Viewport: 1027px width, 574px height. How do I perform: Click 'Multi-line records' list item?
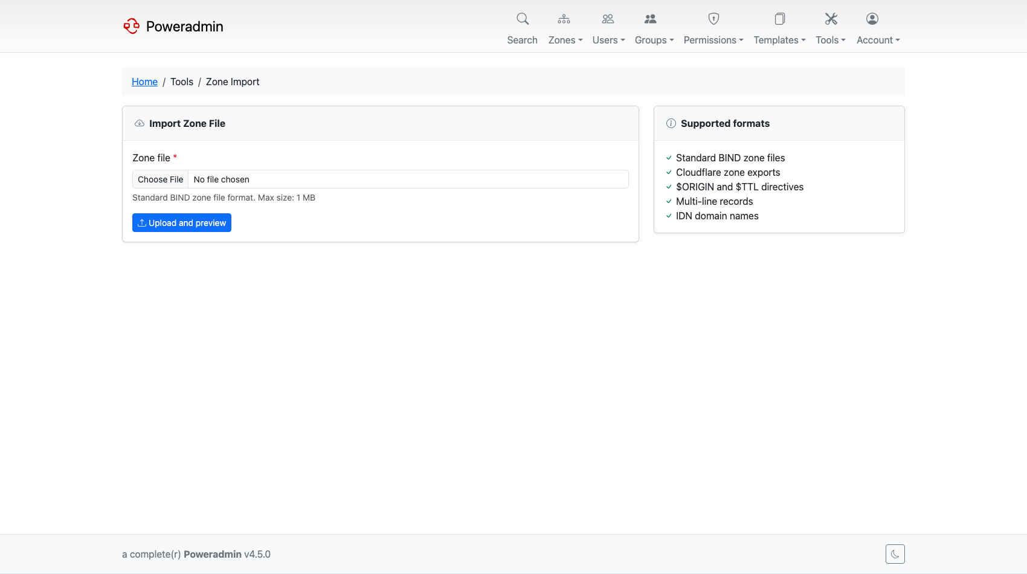pyautogui.click(x=715, y=201)
